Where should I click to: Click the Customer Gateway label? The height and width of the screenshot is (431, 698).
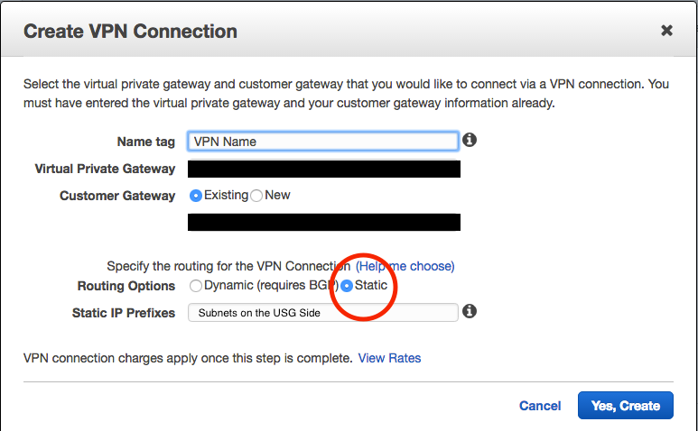click(x=117, y=196)
